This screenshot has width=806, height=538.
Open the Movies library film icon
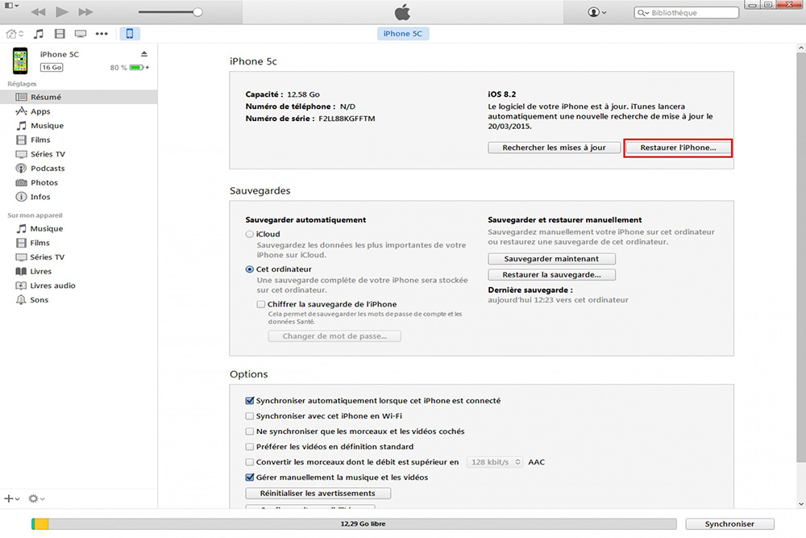[x=60, y=34]
